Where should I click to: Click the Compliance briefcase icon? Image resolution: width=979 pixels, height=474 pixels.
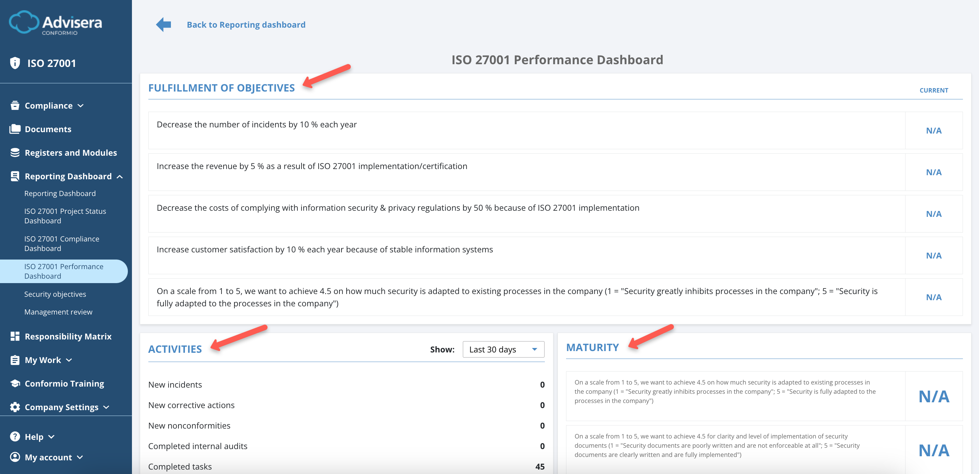tap(14, 105)
